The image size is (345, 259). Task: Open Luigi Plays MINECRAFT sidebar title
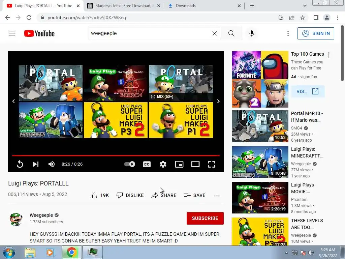tap(307, 152)
